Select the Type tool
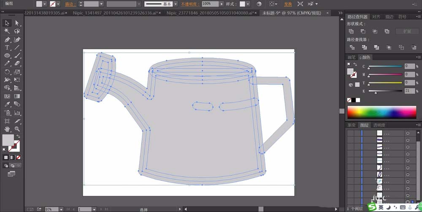The height and width of the screenshot is (212, 422). pyautogui.click(x=7, y=48)
